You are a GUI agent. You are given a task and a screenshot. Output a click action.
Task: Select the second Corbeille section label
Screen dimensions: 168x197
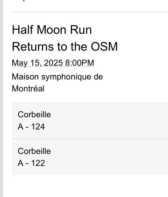coord(34,151)
